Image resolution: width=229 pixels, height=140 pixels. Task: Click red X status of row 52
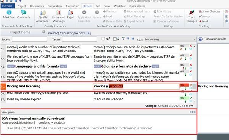[x=190, y=55]
